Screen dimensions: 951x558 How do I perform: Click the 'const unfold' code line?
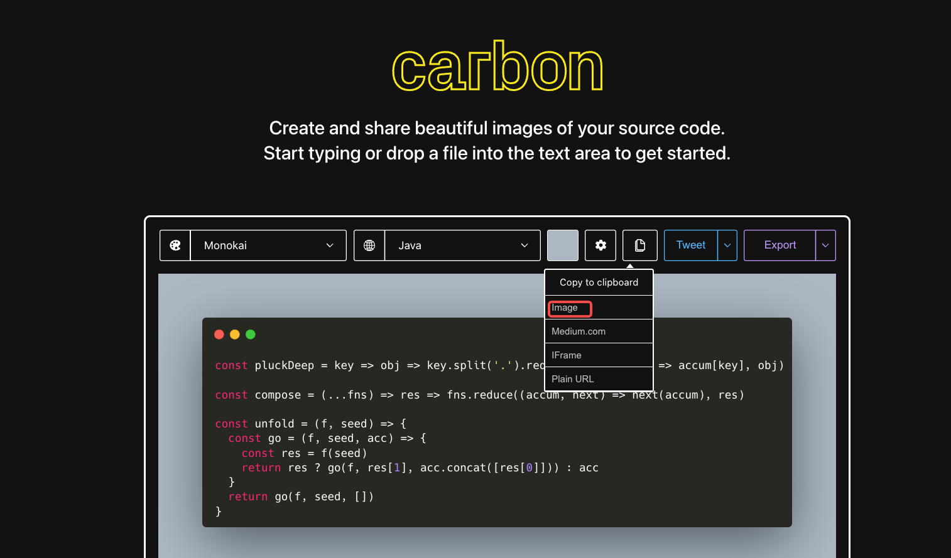point(311,424)
